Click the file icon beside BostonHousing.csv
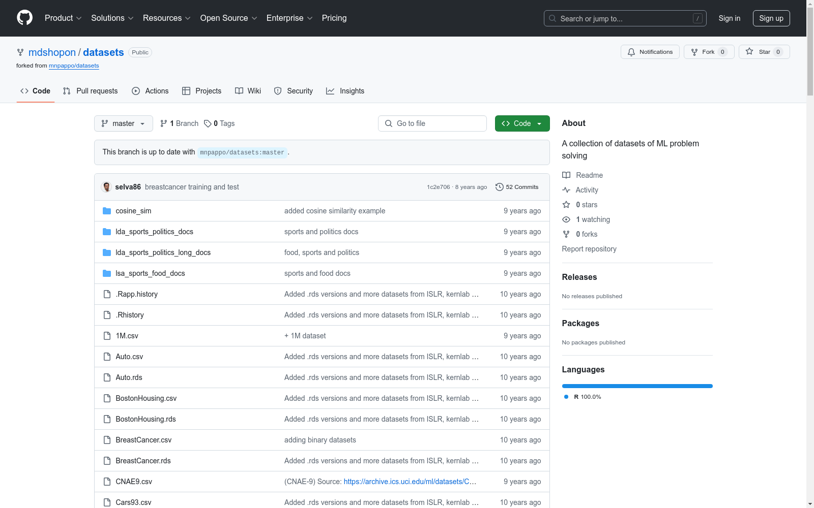 click(x=107, y=398)
